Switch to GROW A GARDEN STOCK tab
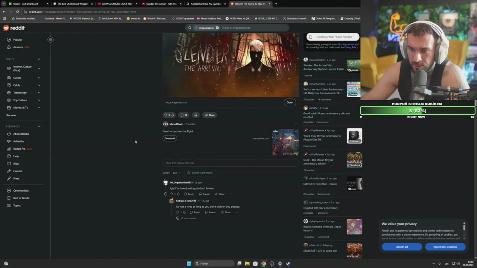The height and width of the screenshot is (268, 477). pyautogui.click(x=117, y=4)
